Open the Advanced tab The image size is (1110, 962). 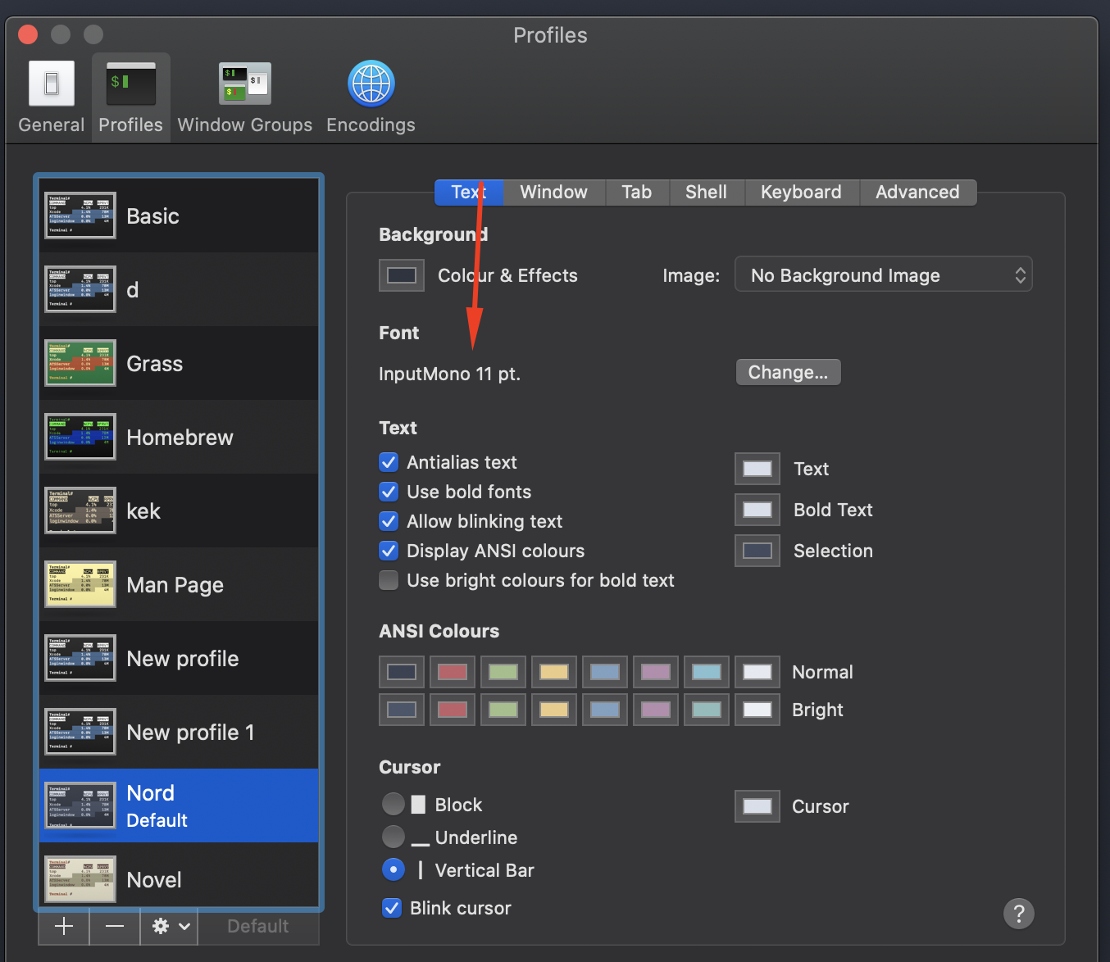[x=917, y=192]
